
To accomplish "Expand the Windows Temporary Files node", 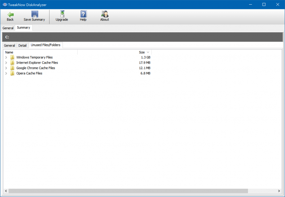I will click(x=6, y=57).
